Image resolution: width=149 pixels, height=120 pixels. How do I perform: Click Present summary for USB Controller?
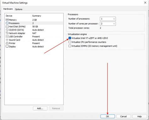[x=36, y=37]
